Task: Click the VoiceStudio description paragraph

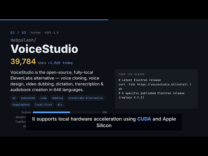Action: [57, 81]
